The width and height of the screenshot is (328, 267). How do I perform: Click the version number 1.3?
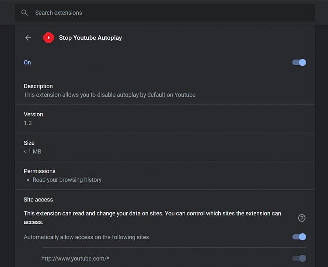point(28,123)
